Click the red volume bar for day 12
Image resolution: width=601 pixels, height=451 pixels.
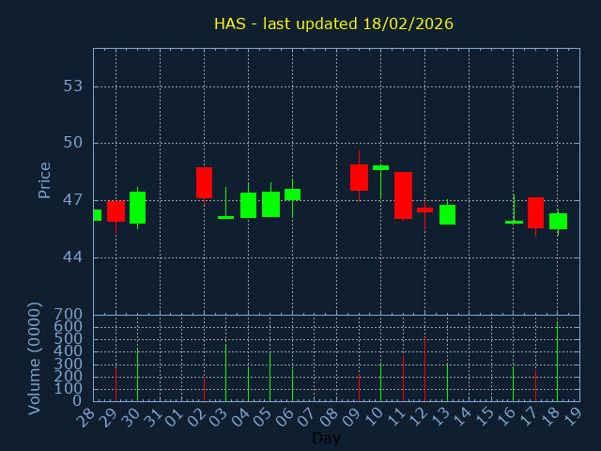[424, 369]
